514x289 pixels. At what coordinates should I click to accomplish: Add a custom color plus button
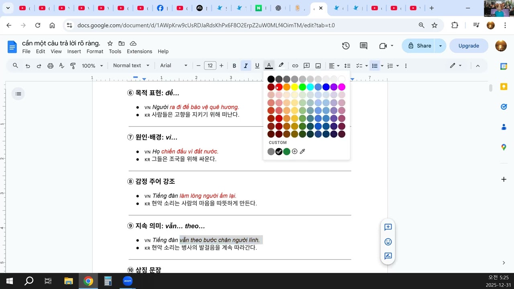tap(295, 151)
